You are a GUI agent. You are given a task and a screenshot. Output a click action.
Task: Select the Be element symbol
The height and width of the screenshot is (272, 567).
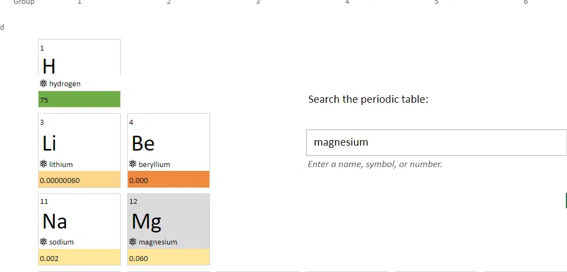point(143,143)
